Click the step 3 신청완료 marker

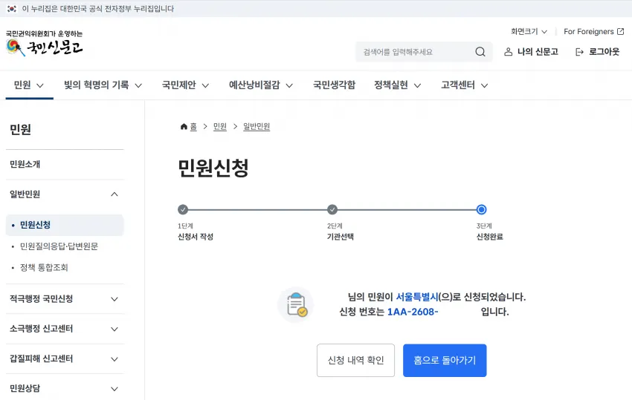(x=481, y=209)
